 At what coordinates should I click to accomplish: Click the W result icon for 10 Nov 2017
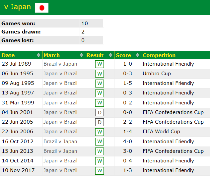click(x=100, y=171)
